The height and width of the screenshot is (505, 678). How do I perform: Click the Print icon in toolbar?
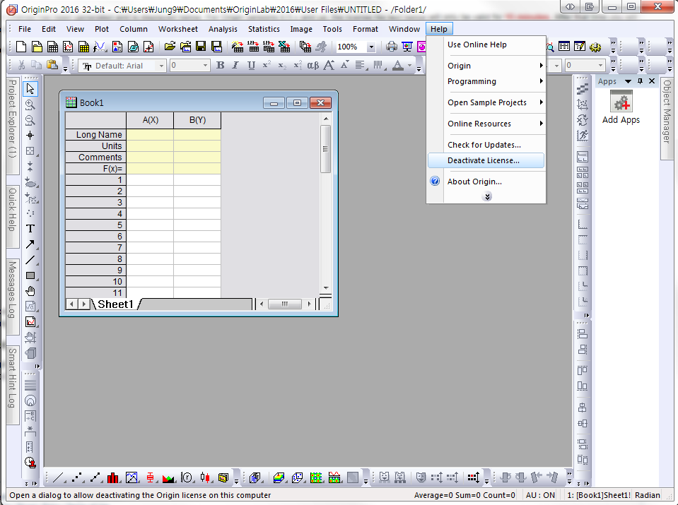(x=392, y=47)
